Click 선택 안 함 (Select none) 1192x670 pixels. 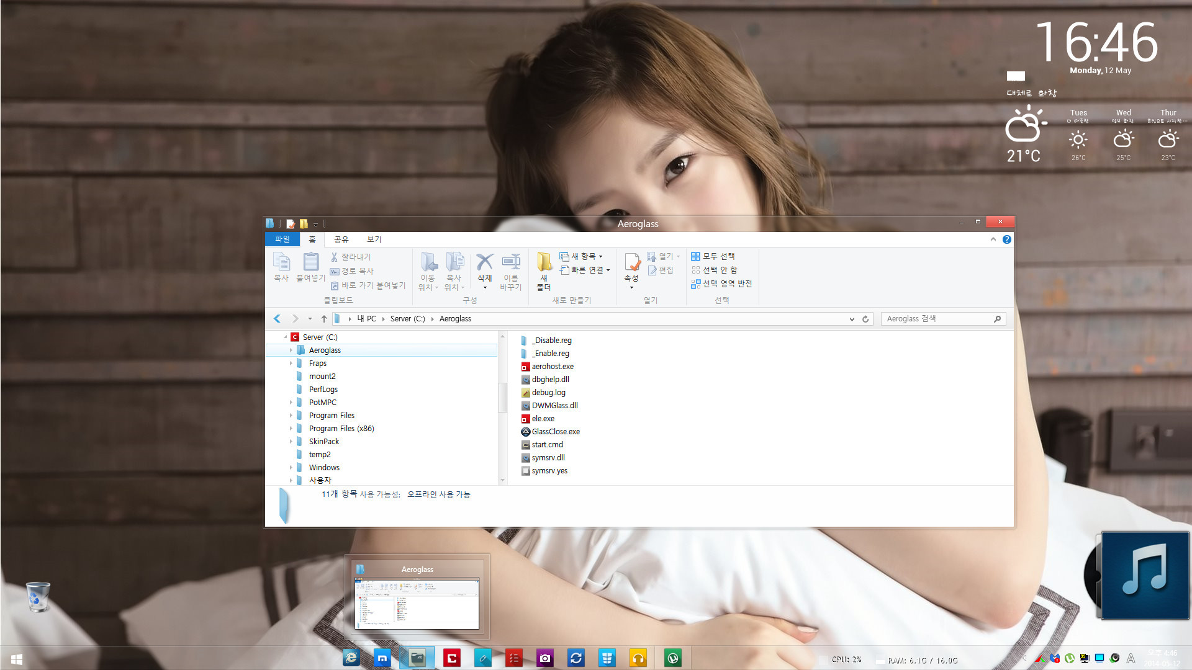714,270
